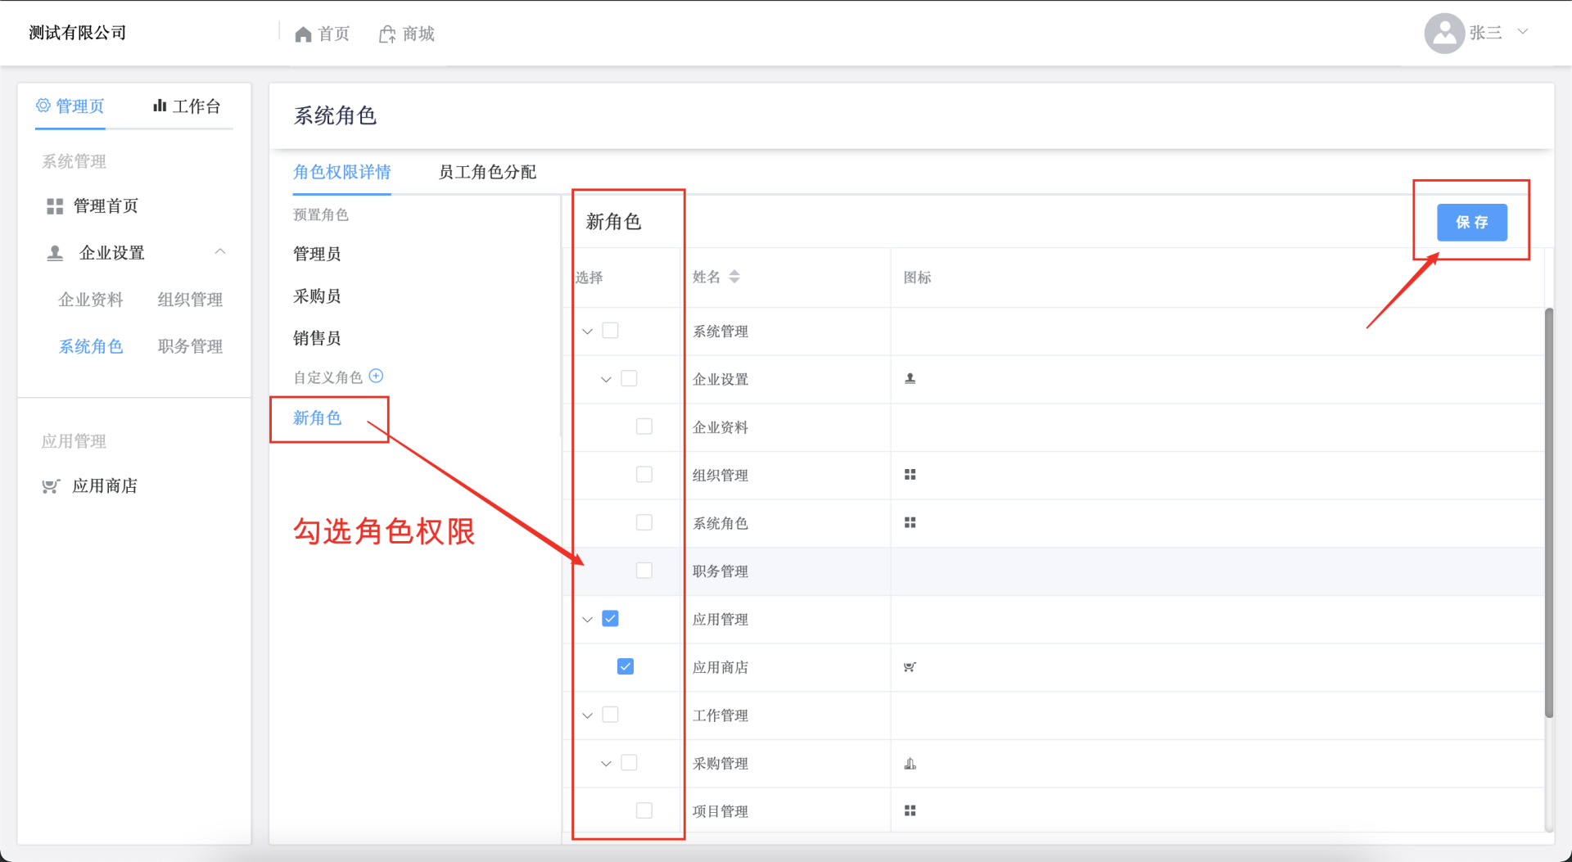
Task: Switch to the 工作台 tab
Action: tap(187, 106)
